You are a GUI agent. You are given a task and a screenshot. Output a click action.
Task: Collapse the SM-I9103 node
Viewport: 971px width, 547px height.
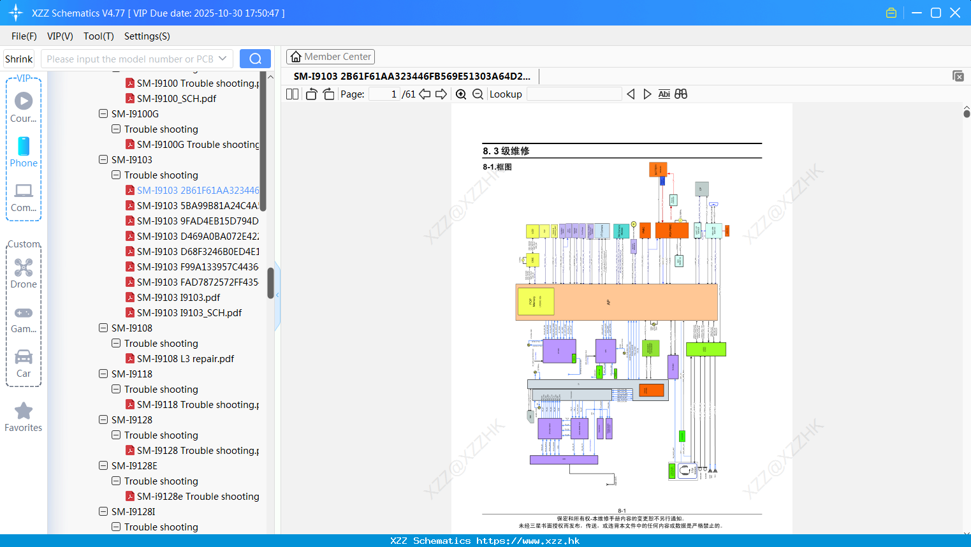point(103,159)
